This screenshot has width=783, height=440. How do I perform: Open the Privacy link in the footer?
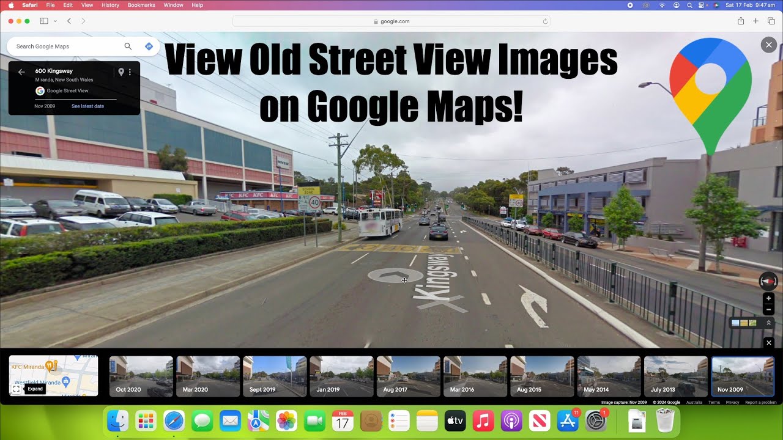click(x=732, y=402)
